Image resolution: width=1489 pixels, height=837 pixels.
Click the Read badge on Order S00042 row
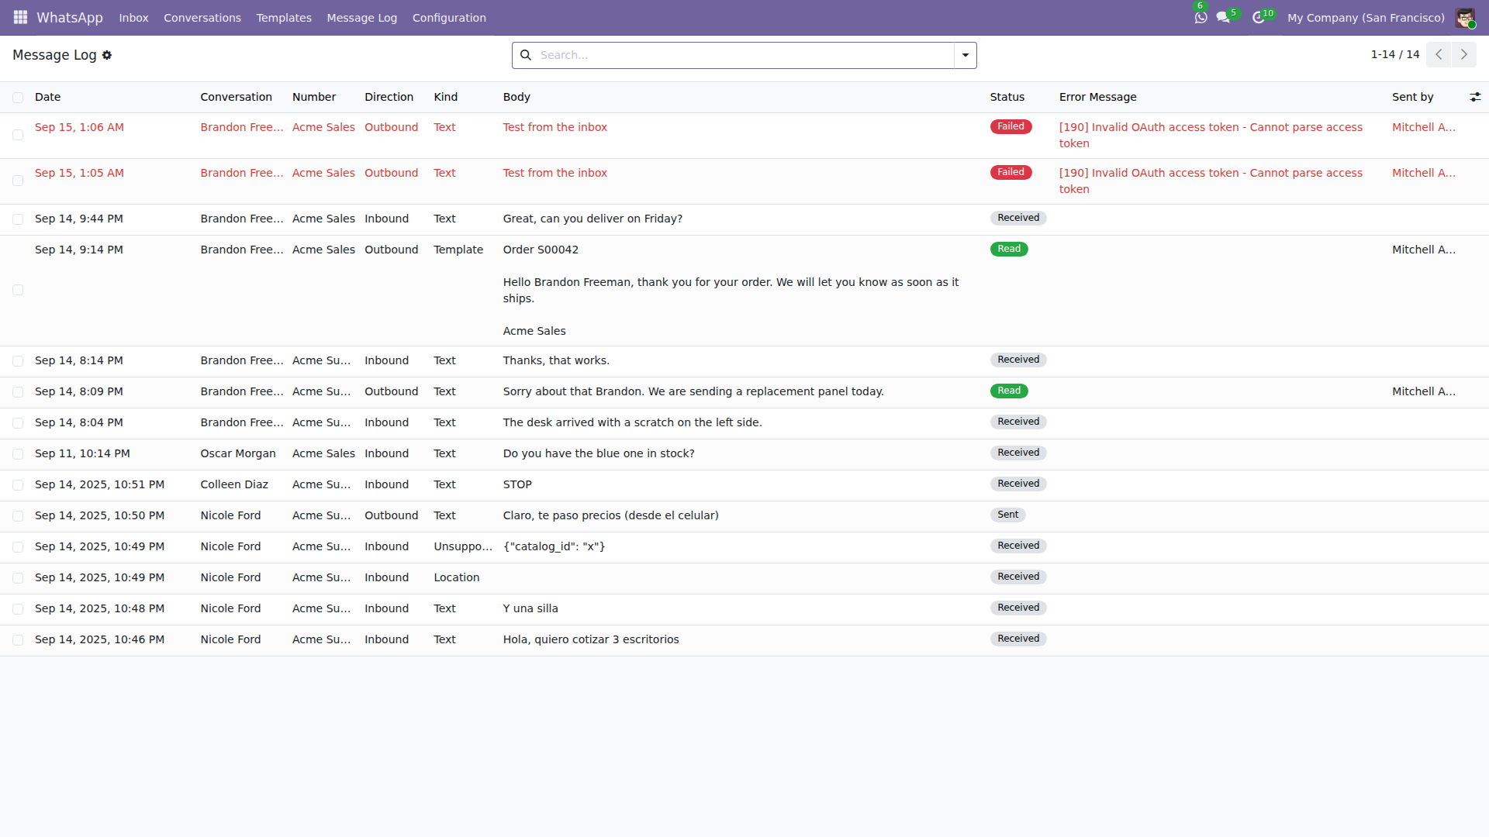pos(1009,249)
